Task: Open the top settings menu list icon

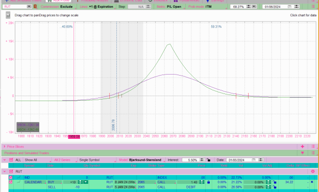Action: click(x=313, y=7)
